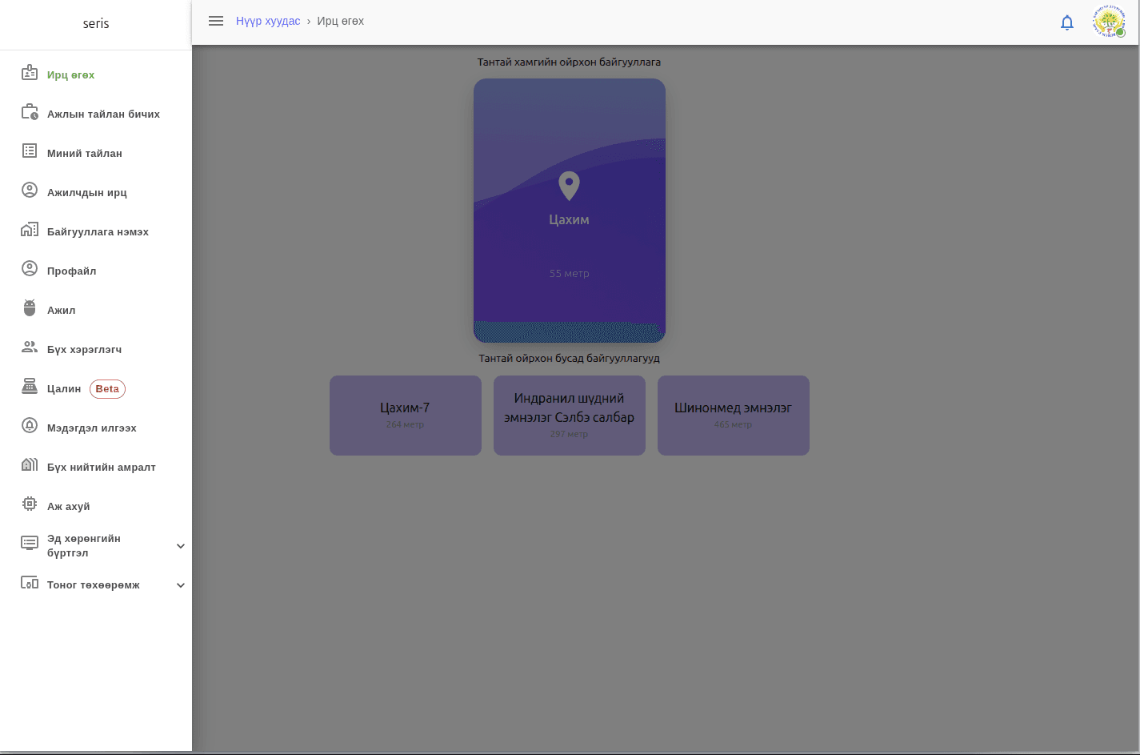Viewport: 1140px width, 755px height.
Task: Click the nearest organization Цахим card
Action: pyautogui.click(x=569, y=240)
